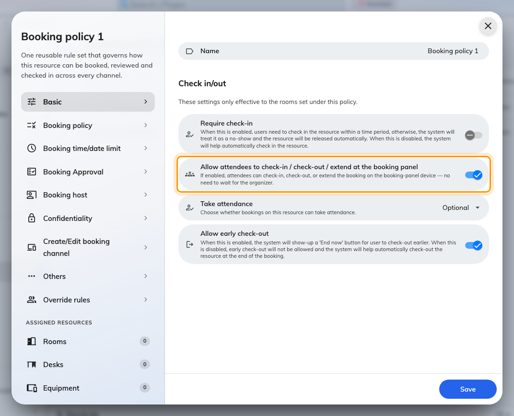Click the early check-out exit icon
Screen dimensions: 514x416
pos(189,244)
